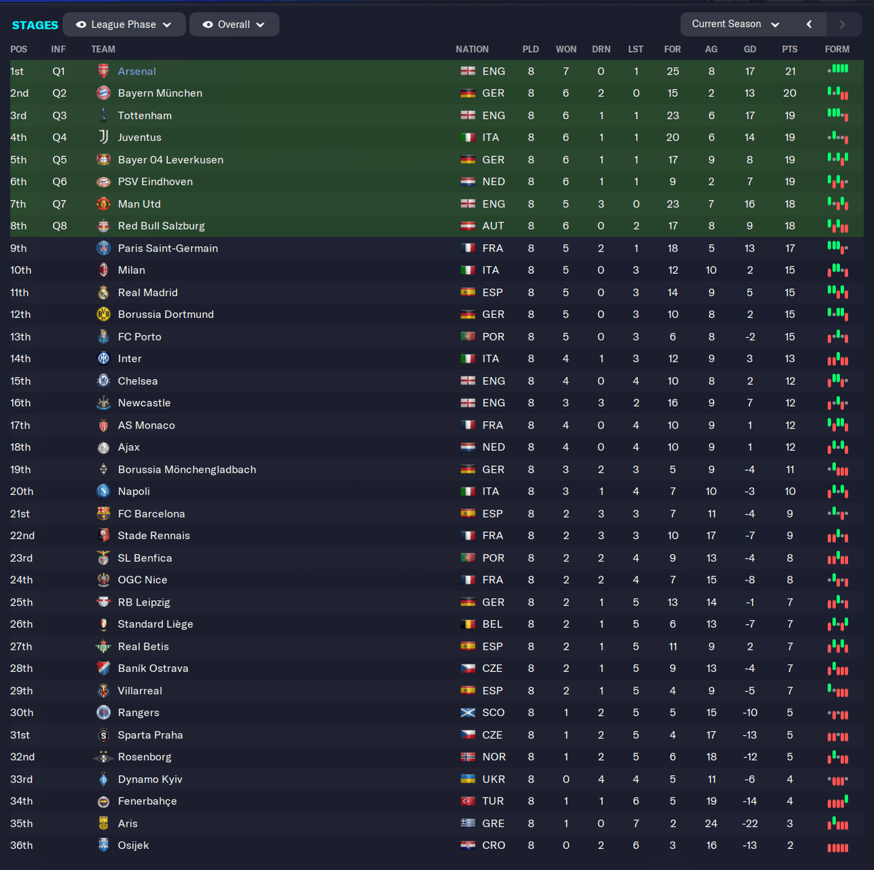874x870 pixels.
Task: Click Rangers' Scotland flag icon
Action: tap(468, 713)
